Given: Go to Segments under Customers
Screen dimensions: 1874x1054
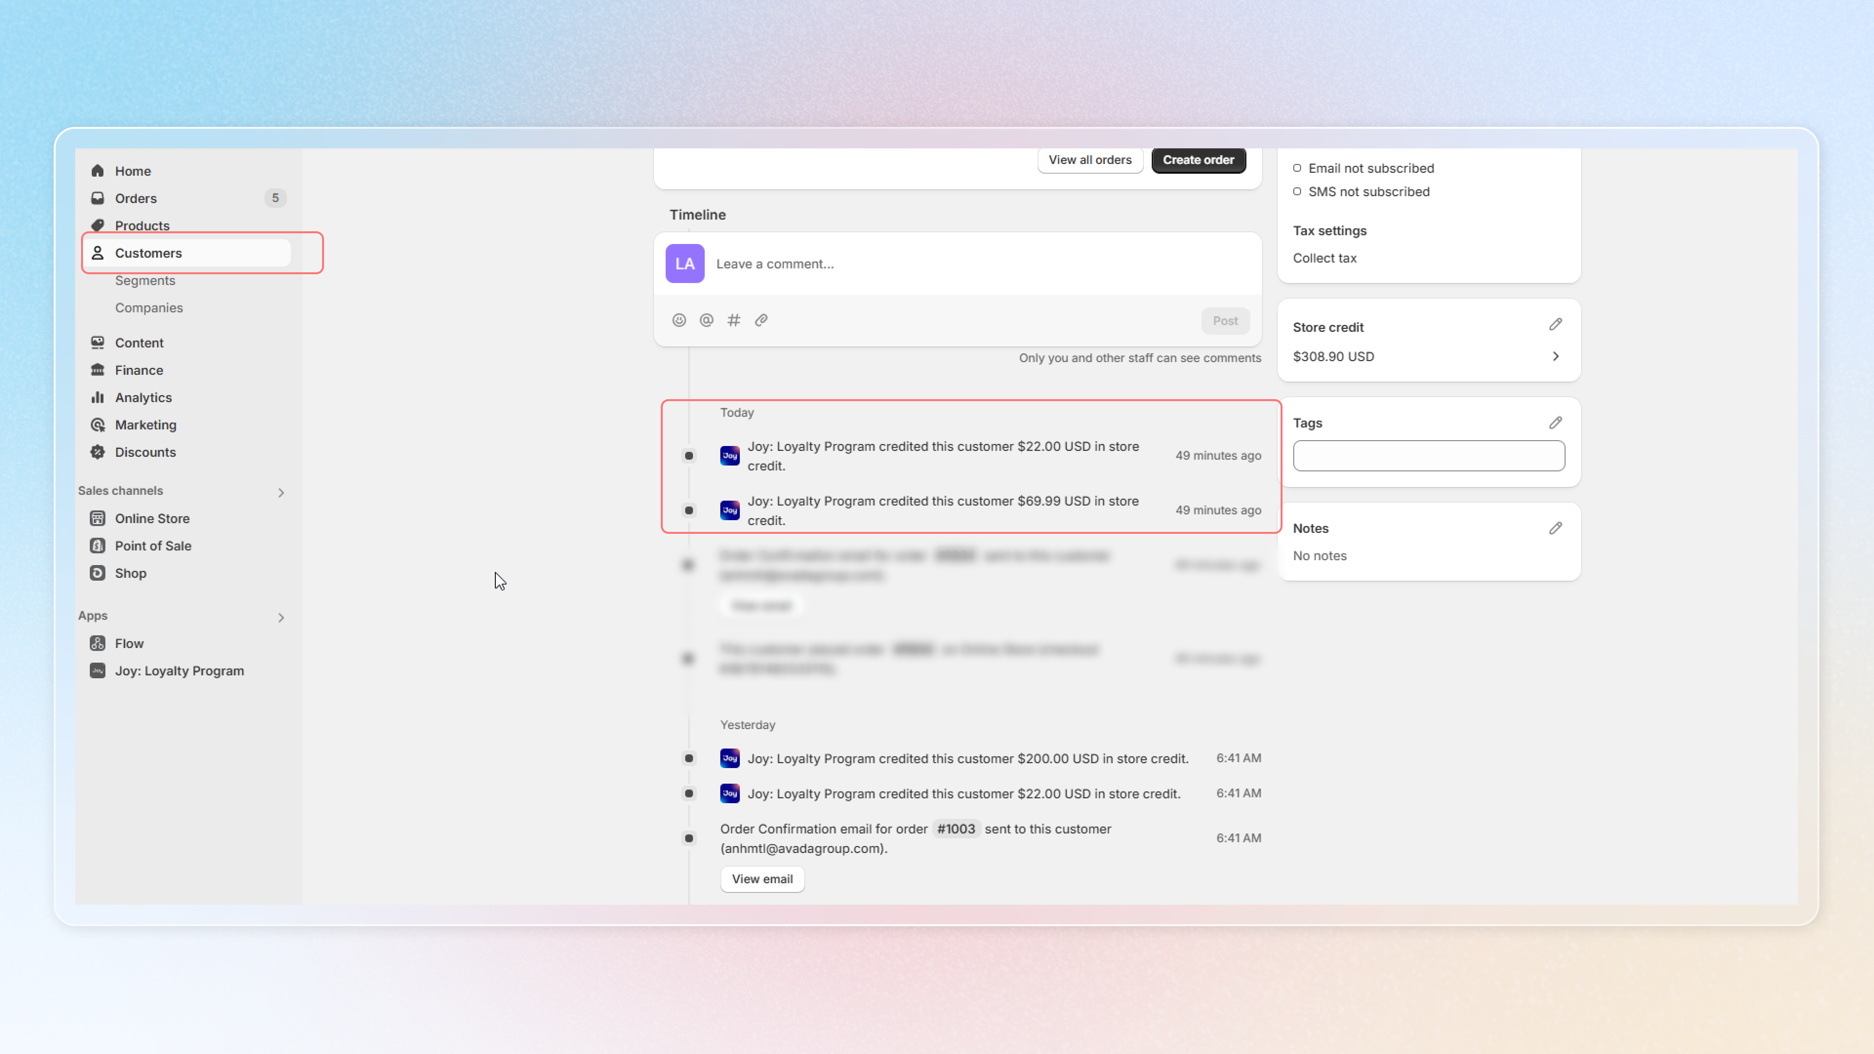Looking at the screenshot, I should (145, 280).
